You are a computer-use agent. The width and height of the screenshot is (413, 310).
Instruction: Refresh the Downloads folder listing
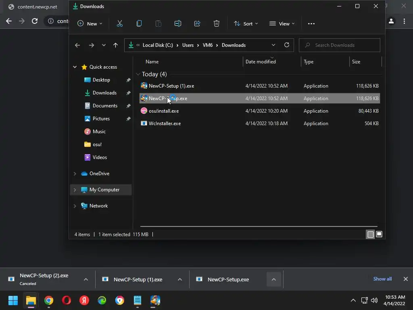(287, 45)
